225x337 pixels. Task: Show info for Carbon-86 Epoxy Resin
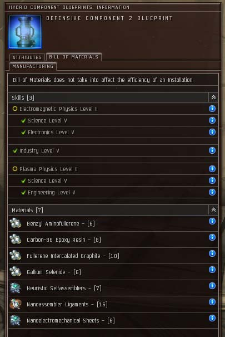tap(212, 237)
